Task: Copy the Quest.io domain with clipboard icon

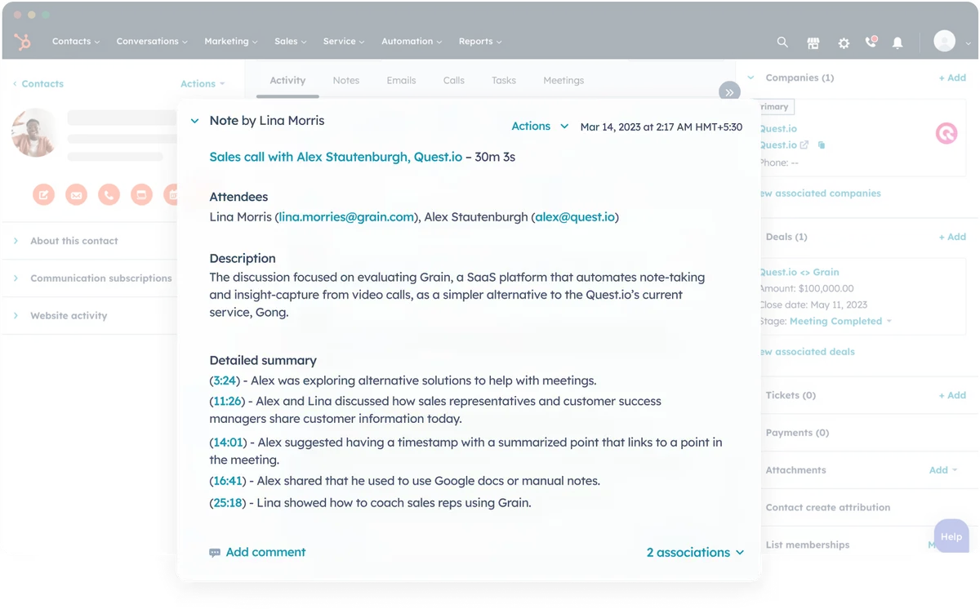Action: point(822,145)
